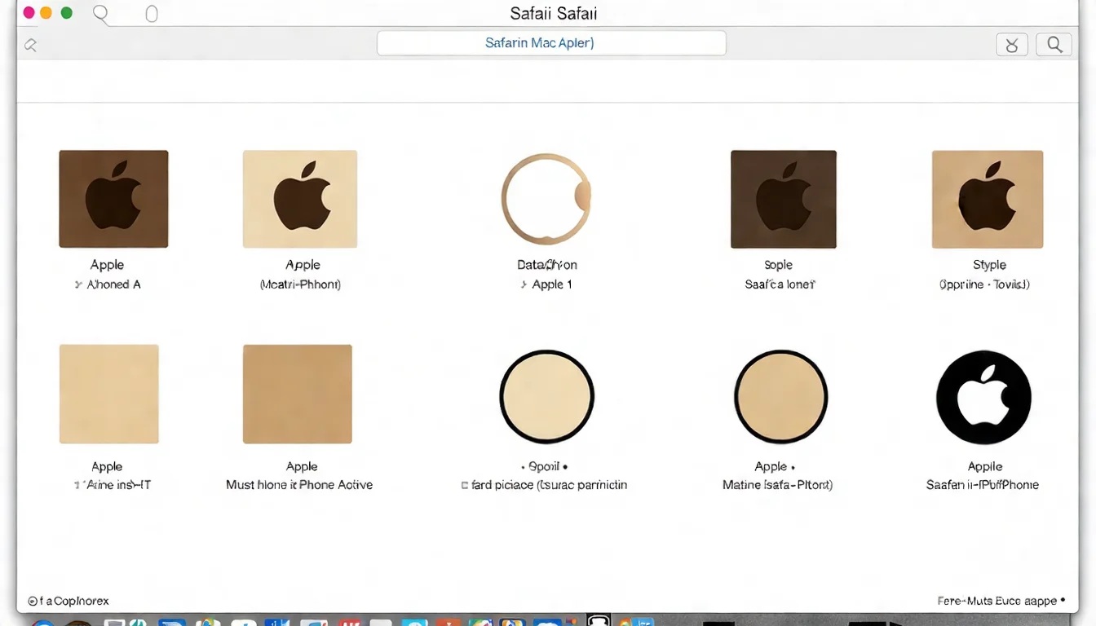Choose the cream circle with black outline
1096x626 pixels.
(546, 397)
